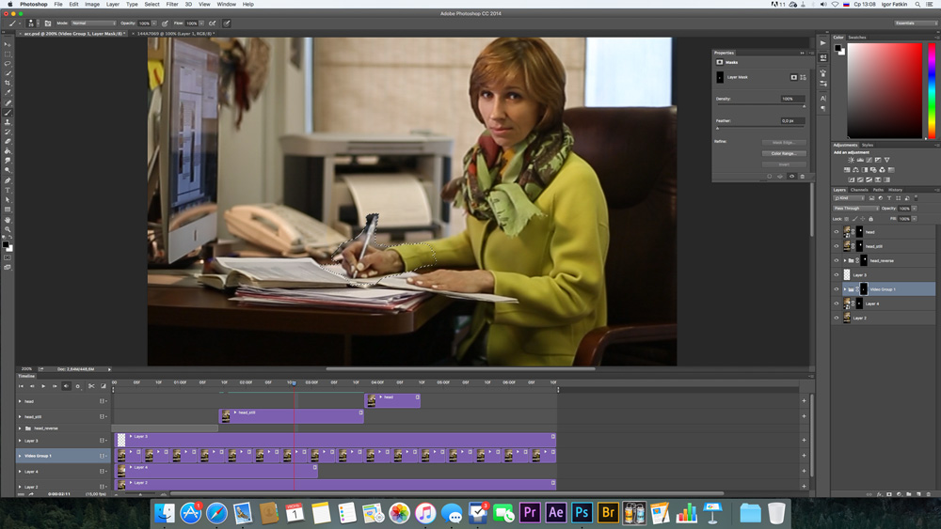941x529 pixels.
Task: Toggle visibility of Layer 3 in Layers panel
Action: (837, 275)
